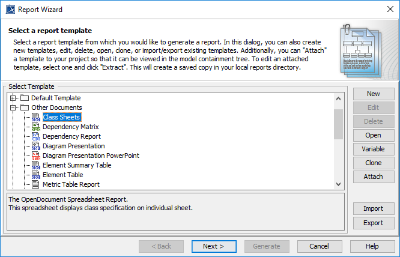Click the Default Template folder icon
Screen dimensions: 400x257
pos(25,98)
